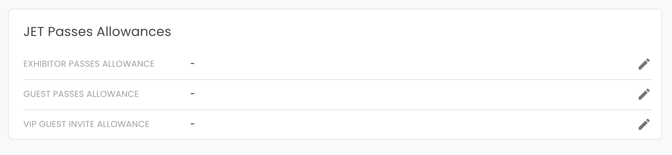Viewport: 672px width, 155px height.
Task: Open the pencil editor on the last row
Action: [x=644, y=124]
